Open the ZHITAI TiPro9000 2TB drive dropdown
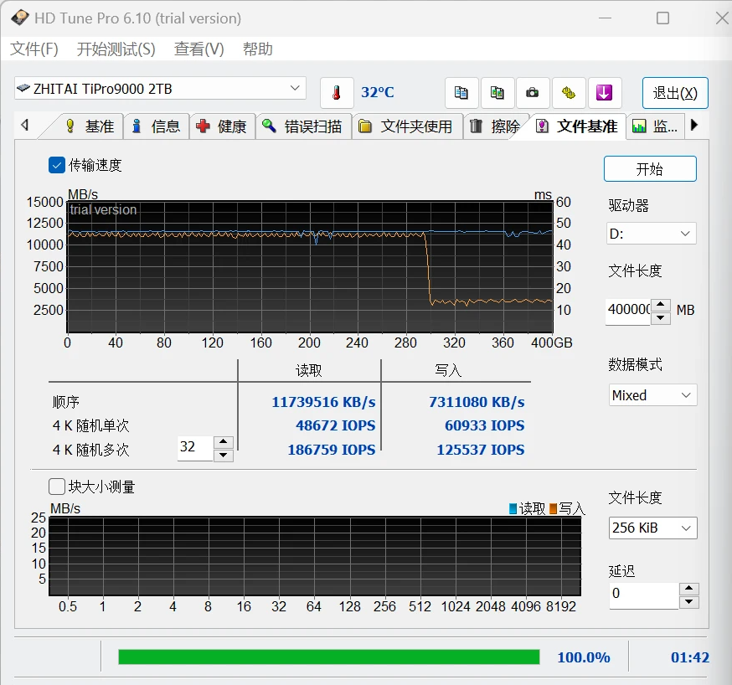732x685 pixels. point(160,88)
